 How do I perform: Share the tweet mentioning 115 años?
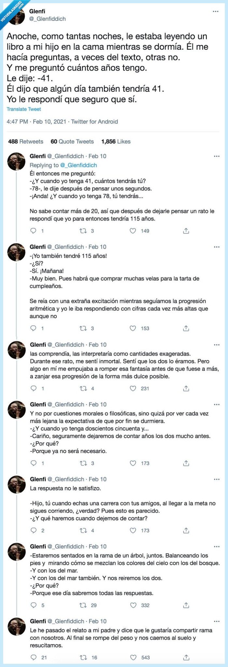coord(186,328)
